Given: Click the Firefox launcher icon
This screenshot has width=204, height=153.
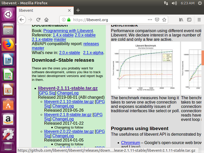Looking at the screenshot, I should (8, 44).
